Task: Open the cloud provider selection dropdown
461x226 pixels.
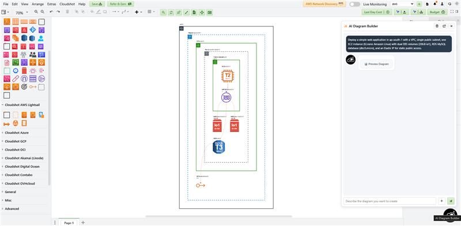Action: tap(402, 4)
